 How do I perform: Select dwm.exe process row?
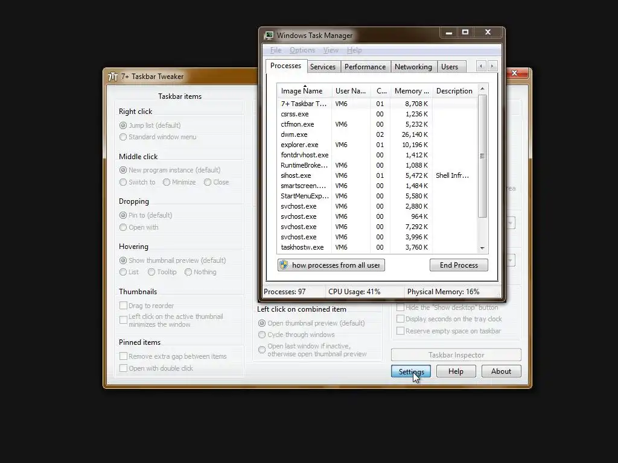(377, 134)
